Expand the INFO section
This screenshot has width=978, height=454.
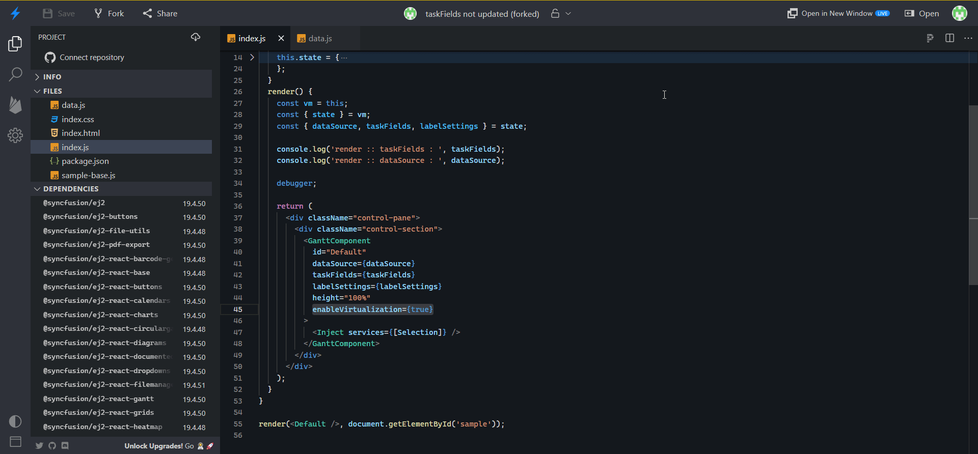[121, 77]
